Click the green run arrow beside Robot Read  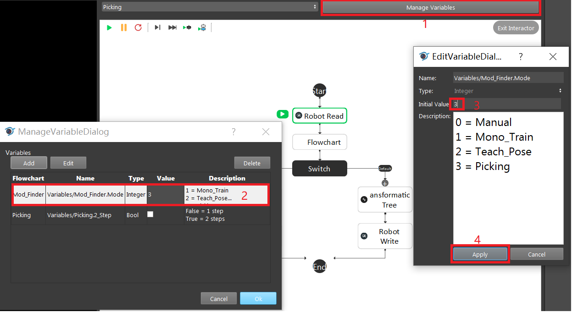[283, 114]
